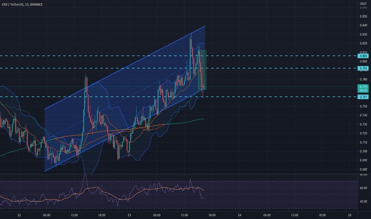This screenshot has height=219, width=371.
Task: Click the current price 0.772 countdown label
Action: tap(363, 88)
